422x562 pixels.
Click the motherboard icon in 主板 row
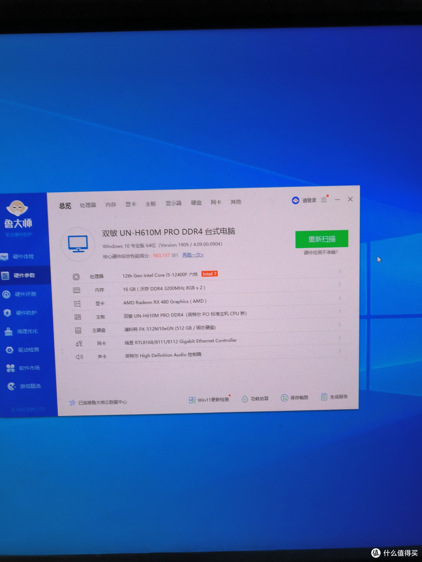click(78, 317)
